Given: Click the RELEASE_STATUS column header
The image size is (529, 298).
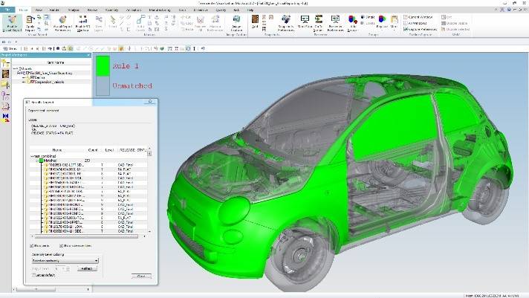Looking at the screenshot, I should click(x=132, y=150).
